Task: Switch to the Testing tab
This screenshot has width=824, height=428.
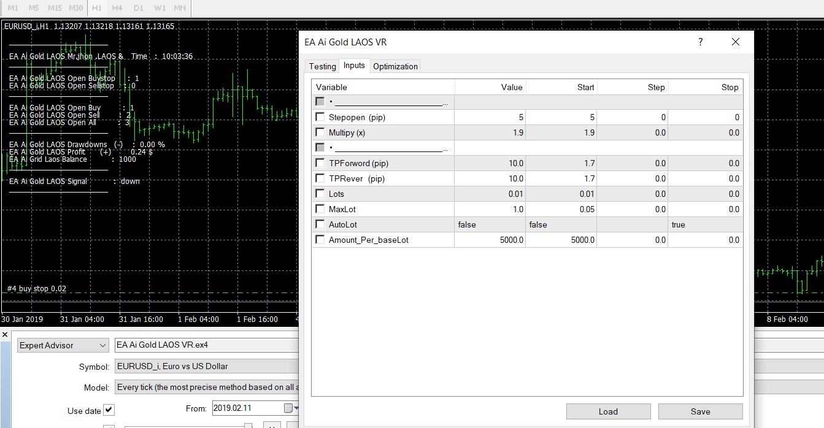Action: coord(322,66)
